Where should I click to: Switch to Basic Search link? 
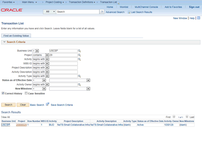[37, 105]
